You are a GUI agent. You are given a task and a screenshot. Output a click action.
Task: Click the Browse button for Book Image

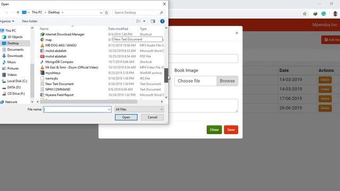227,81
